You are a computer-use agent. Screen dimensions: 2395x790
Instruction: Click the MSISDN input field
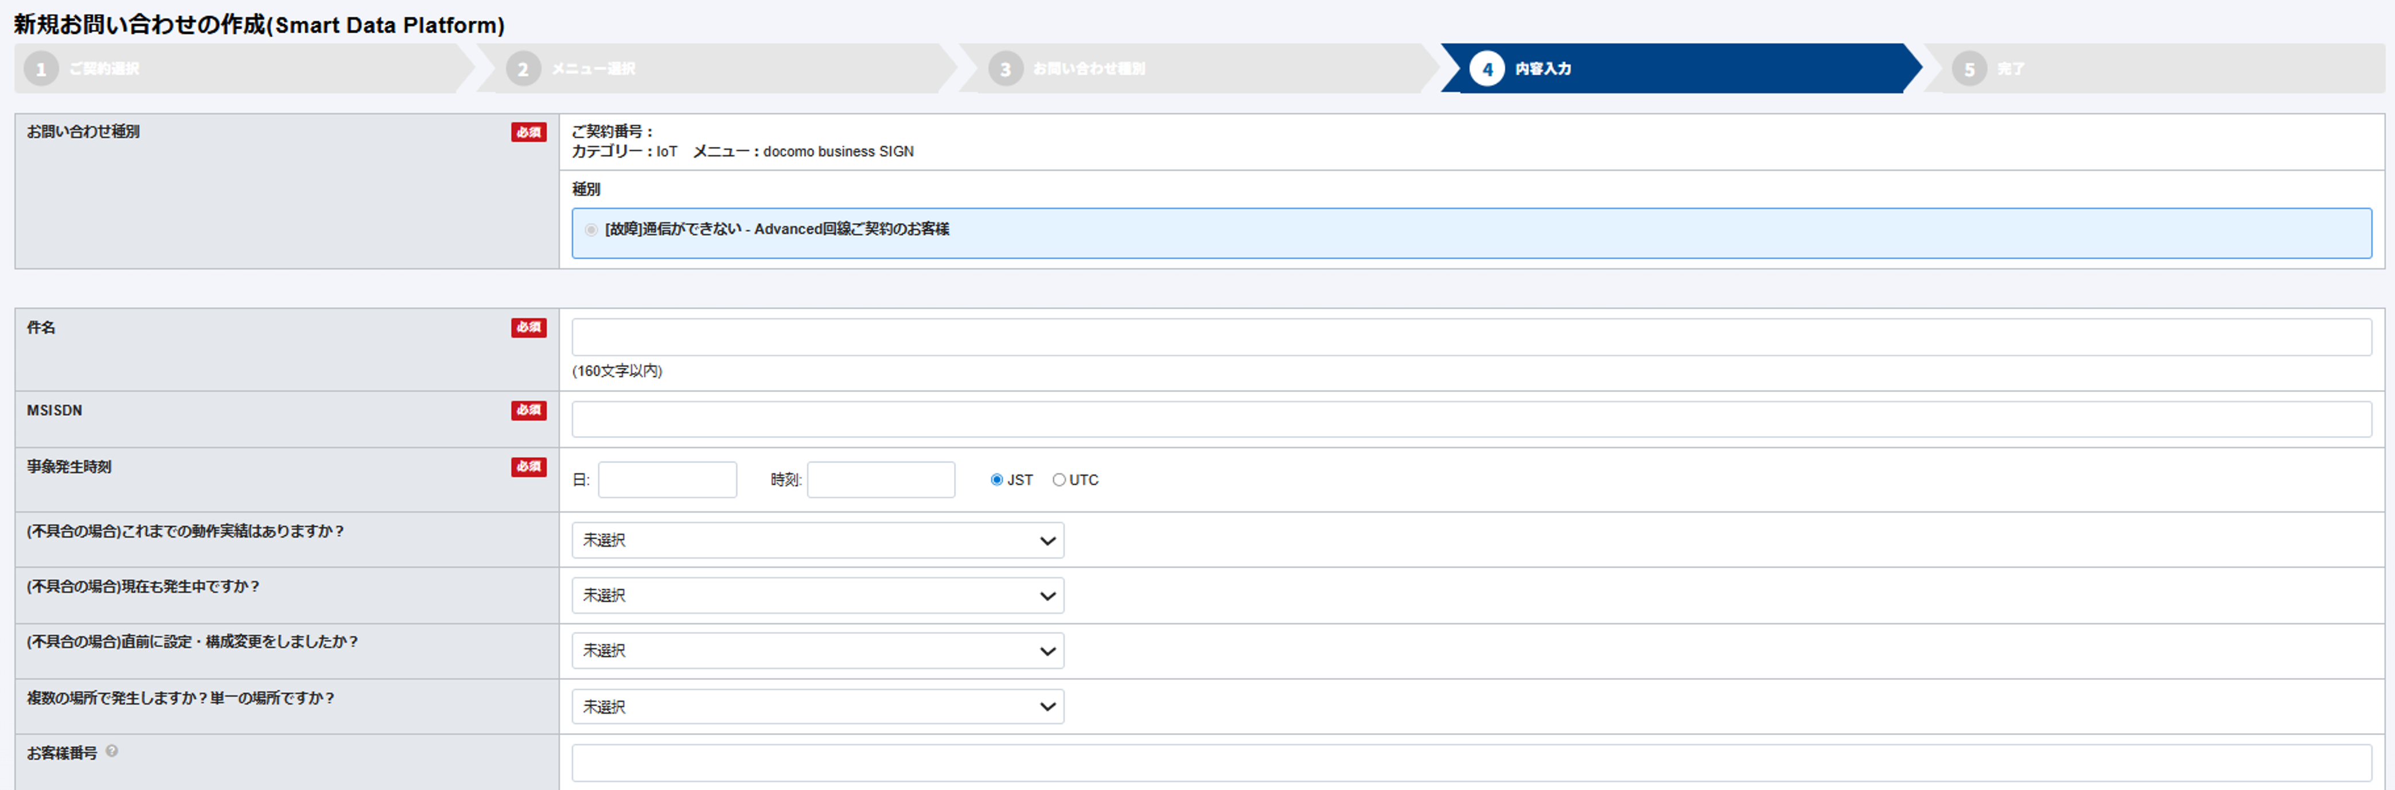coord(1471,419)
